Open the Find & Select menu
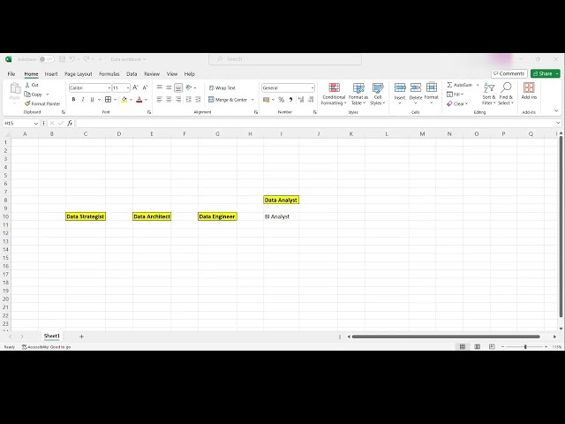 (506, 95)
